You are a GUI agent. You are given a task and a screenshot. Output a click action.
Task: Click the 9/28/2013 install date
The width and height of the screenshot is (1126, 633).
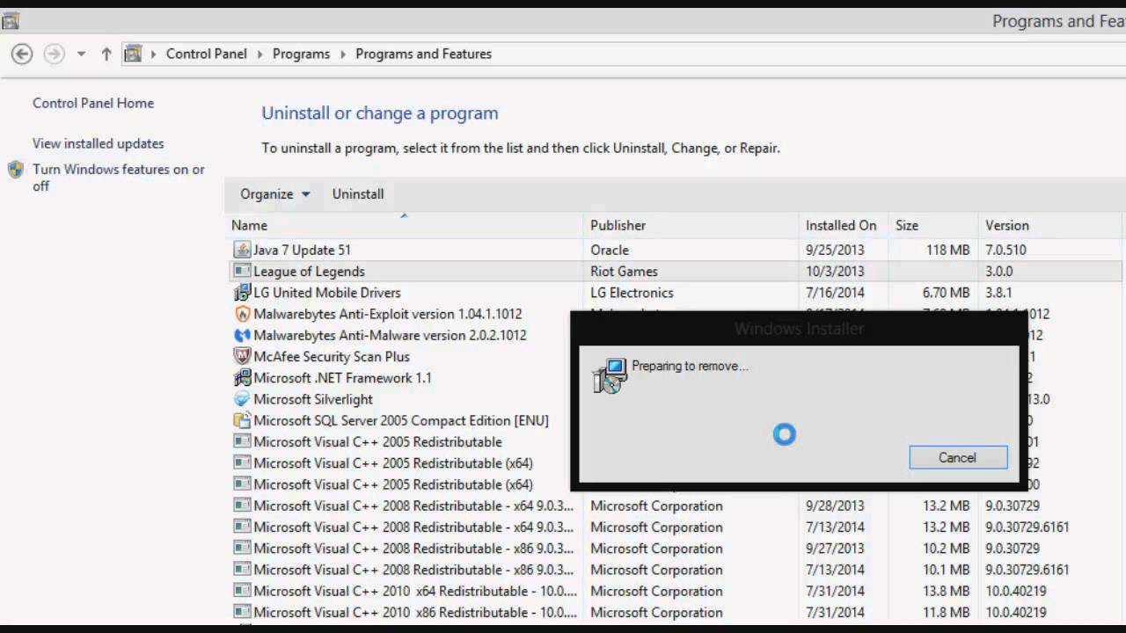point(835,506)
